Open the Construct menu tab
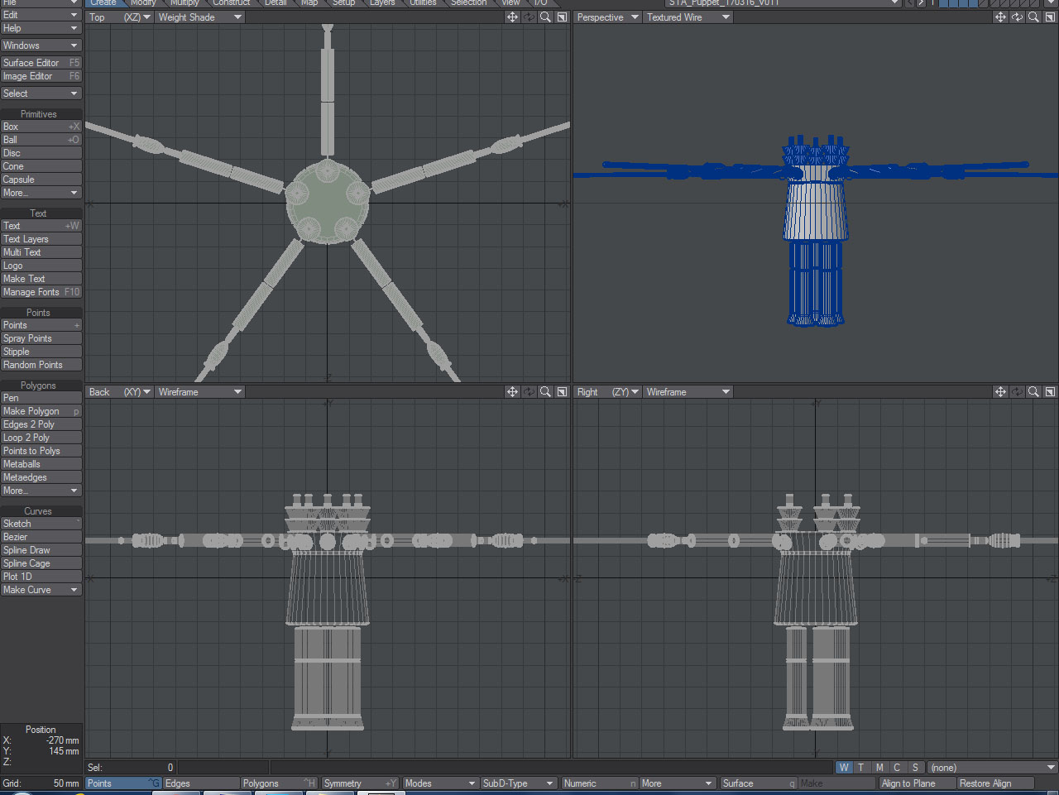Screen dimensions: 1059x795 pyautogui.click(x=231, y=3)
